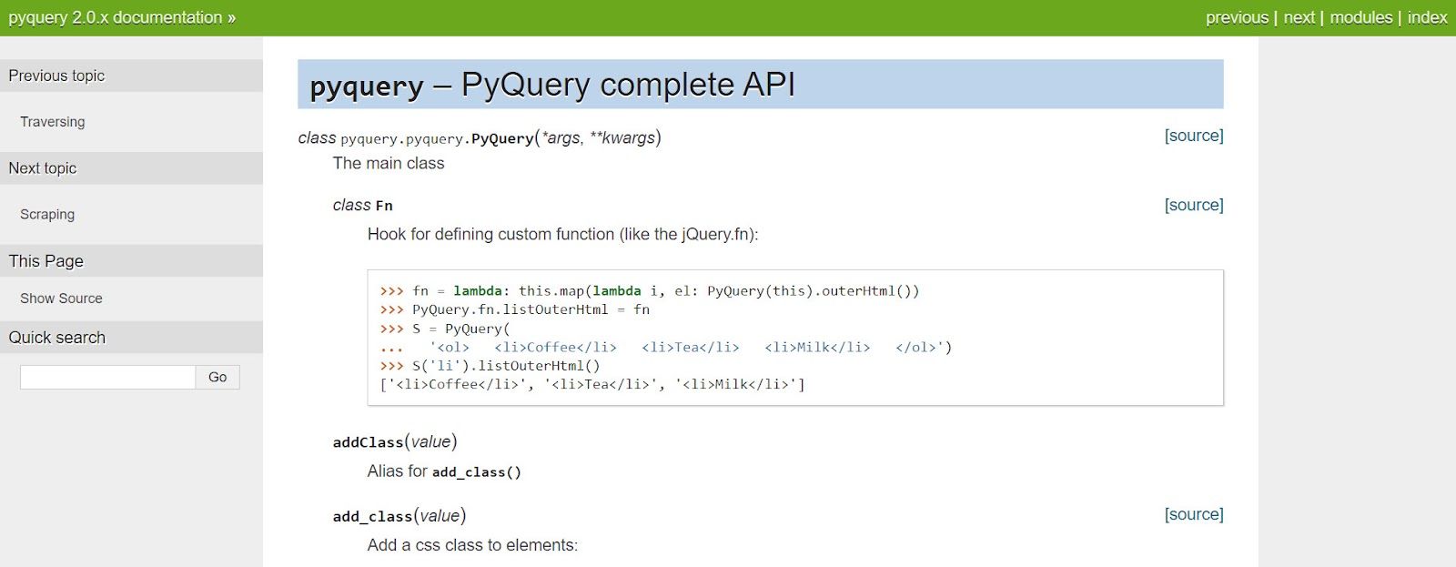Go to the previous page link

(1237, 17)
